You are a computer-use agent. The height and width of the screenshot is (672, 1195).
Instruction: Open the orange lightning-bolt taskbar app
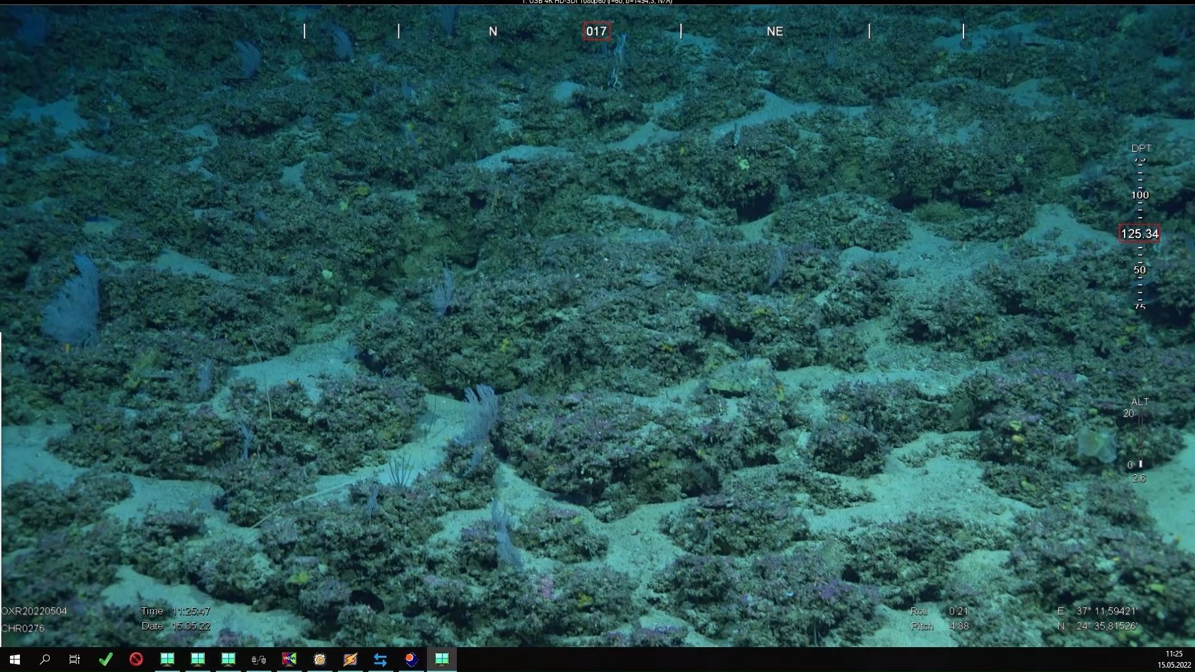pos(350,660)
